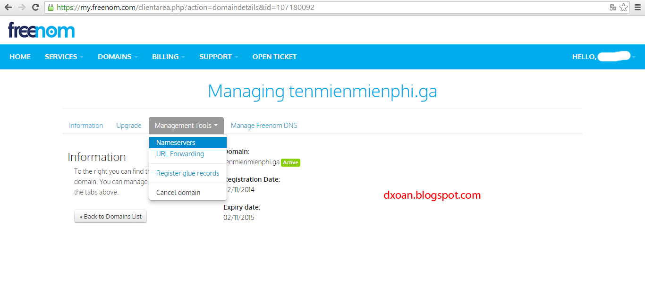Viewport: 645px width, 296px height.
Task: Click the green Active status badge
Action: pyautogui.click(x=291, y=162)
